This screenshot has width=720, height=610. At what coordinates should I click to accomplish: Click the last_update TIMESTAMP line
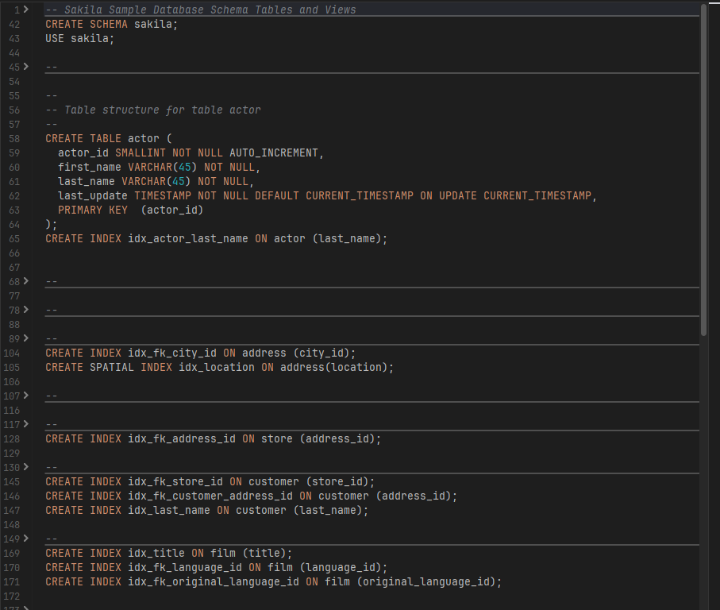pyautogui.click(x=327, y=195)
